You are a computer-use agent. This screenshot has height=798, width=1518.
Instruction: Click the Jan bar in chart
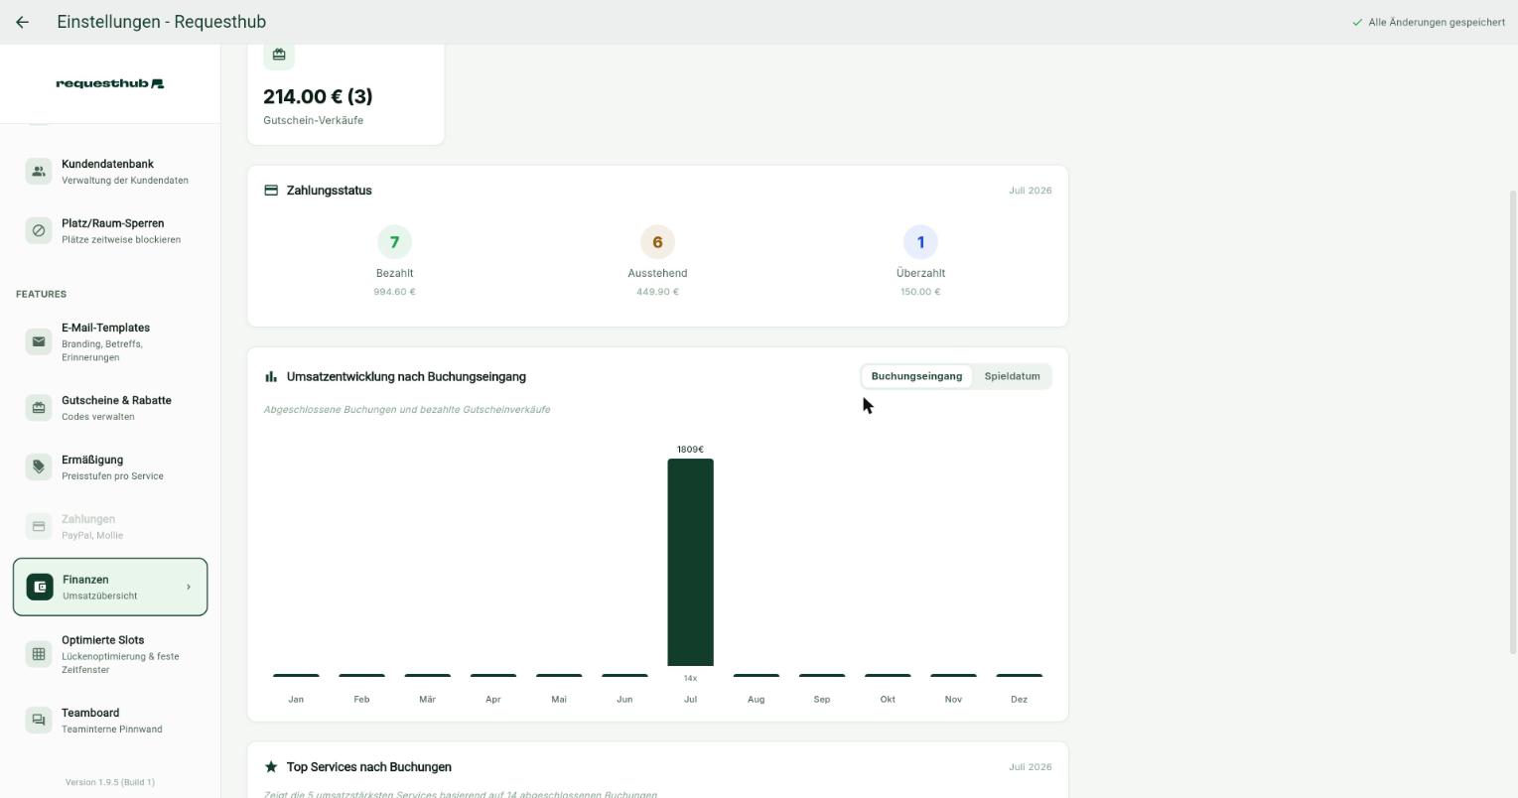coord(296,676)
